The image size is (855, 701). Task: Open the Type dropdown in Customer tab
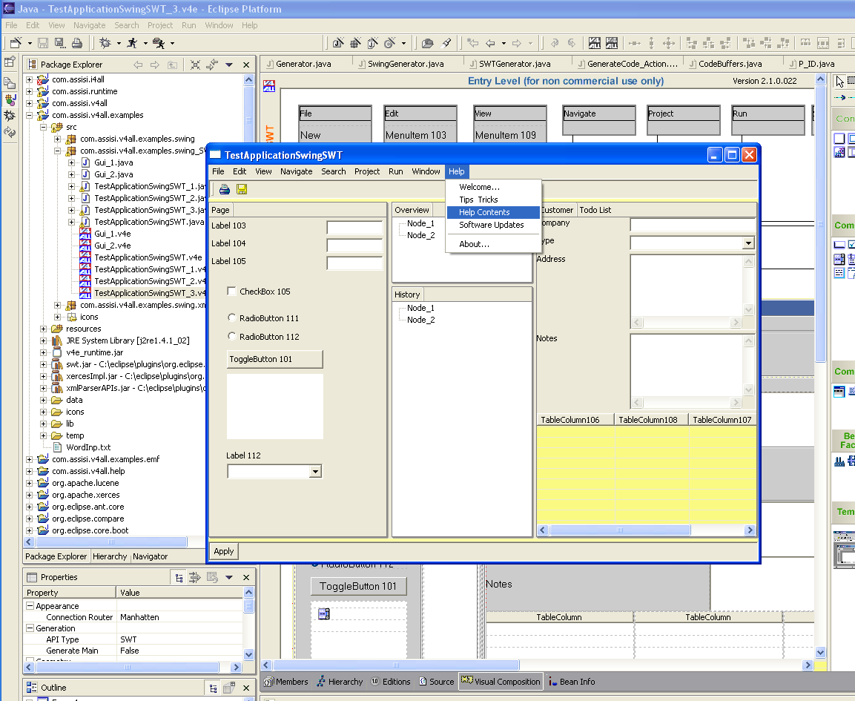point(747,243)
